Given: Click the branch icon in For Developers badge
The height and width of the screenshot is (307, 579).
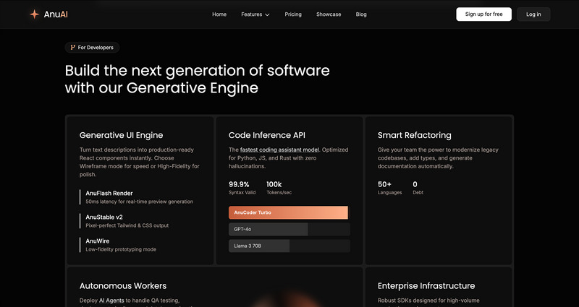Looking at the screenshot, I should click(x=73, y=48).
